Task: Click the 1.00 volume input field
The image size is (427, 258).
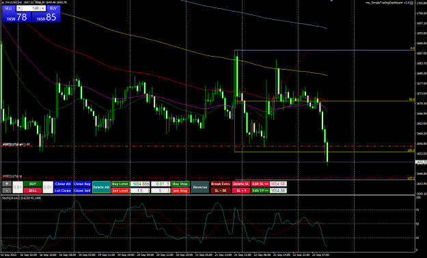Action: pos(31,8)
